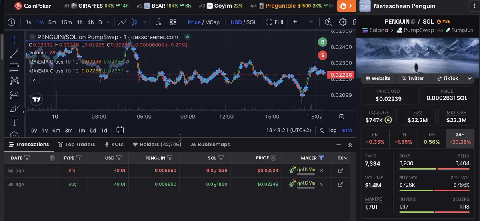Open the token Website link
This screenshot has height=221, width=480.
tap(377, 78)
